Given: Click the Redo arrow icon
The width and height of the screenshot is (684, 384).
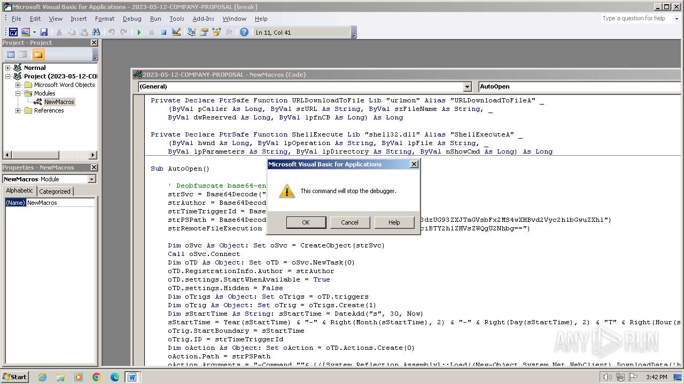Looking at the screenshot, I should coord(123,33).
